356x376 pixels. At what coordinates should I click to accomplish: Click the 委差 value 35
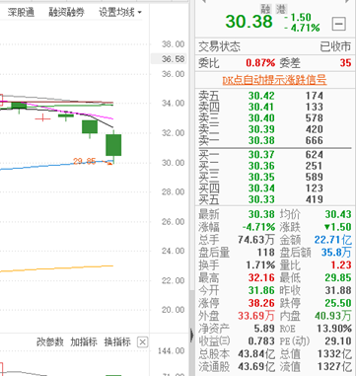[345, 62]
